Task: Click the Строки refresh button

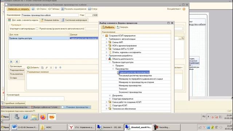Action: coord(42,9)
